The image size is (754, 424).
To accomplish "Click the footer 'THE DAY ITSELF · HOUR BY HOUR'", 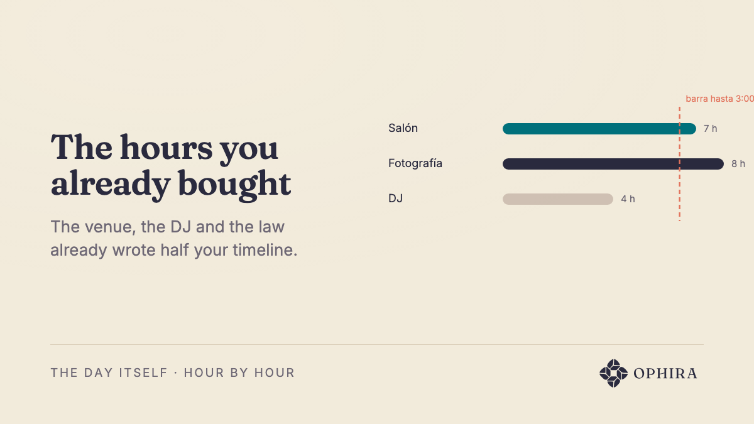I will 173,372.
